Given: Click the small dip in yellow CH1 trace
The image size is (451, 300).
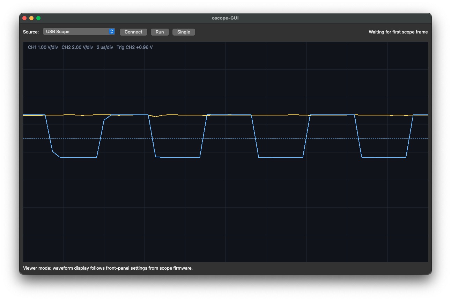Looking at the screenshot, I should 156,117.
